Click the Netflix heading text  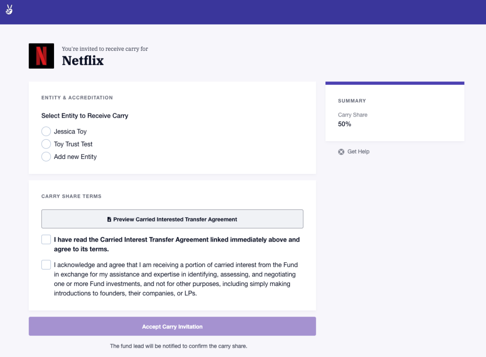tap(83, 61)
